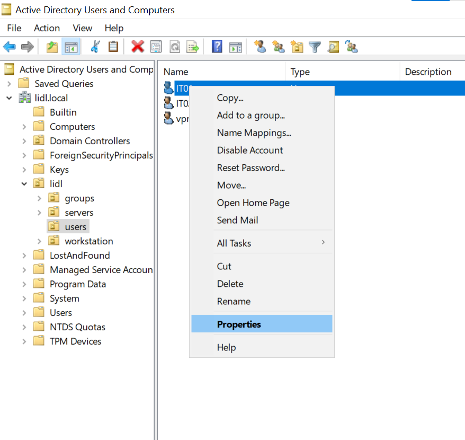Click the Show/Hide Action Pane icon

[236, 47]
